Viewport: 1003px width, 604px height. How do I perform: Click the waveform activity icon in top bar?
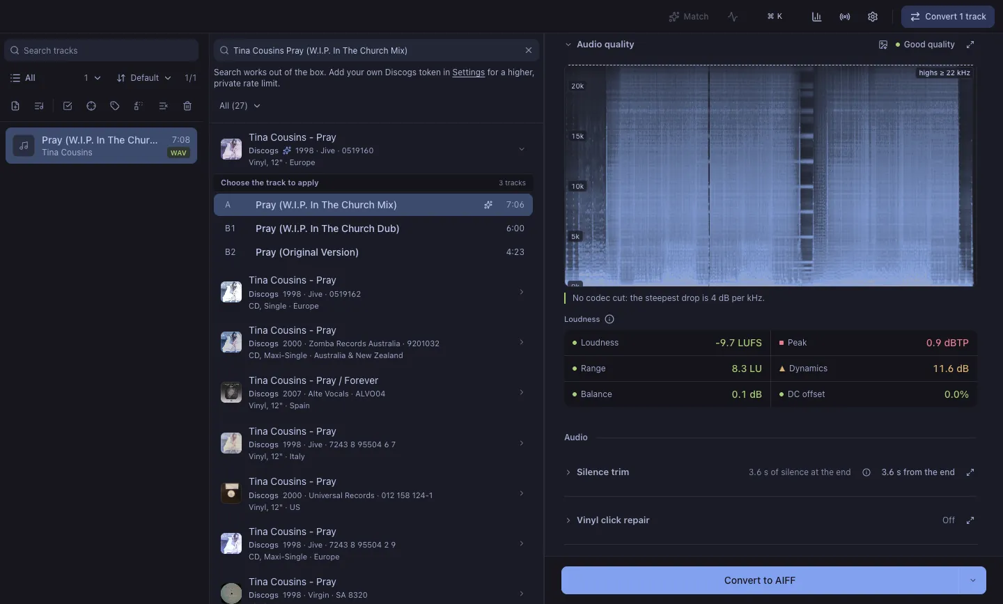pyautogui.click(x=733, y=17)
